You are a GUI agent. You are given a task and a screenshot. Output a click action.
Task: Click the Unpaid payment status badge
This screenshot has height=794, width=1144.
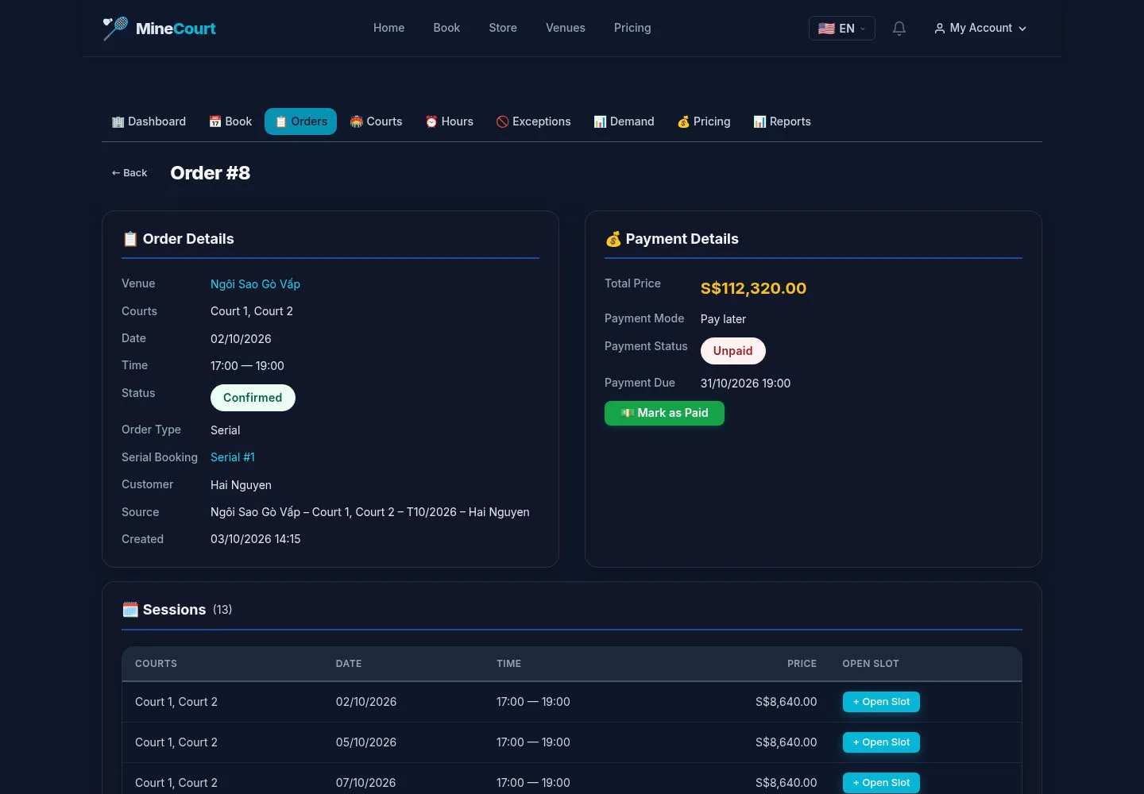732,351
